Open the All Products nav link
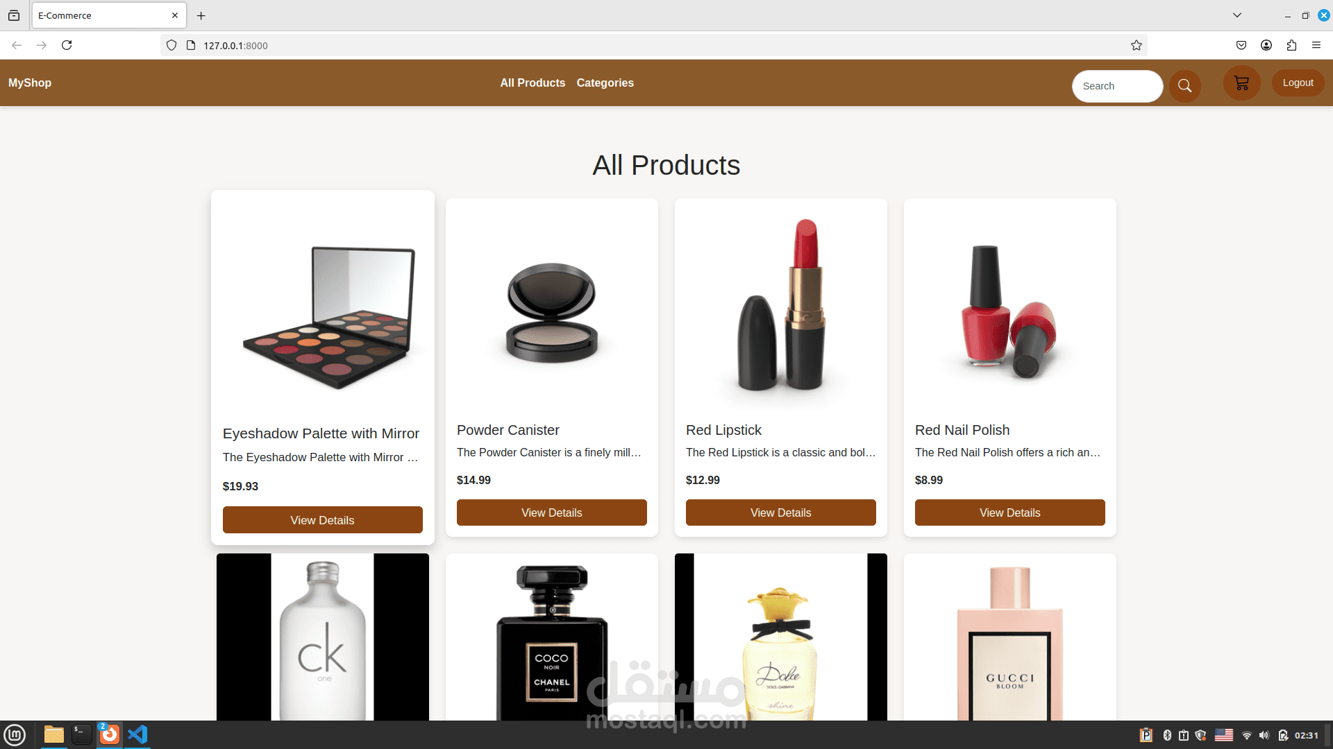The width and height of the screenshot is (1333, 749). tap(533, 83)
